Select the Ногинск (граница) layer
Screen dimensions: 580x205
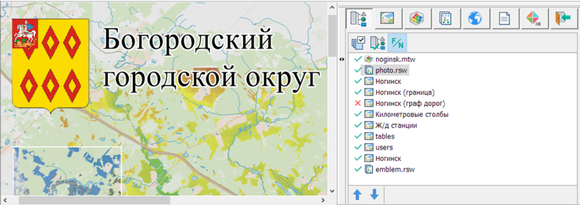pyautogui.click(x=405, y=92)
